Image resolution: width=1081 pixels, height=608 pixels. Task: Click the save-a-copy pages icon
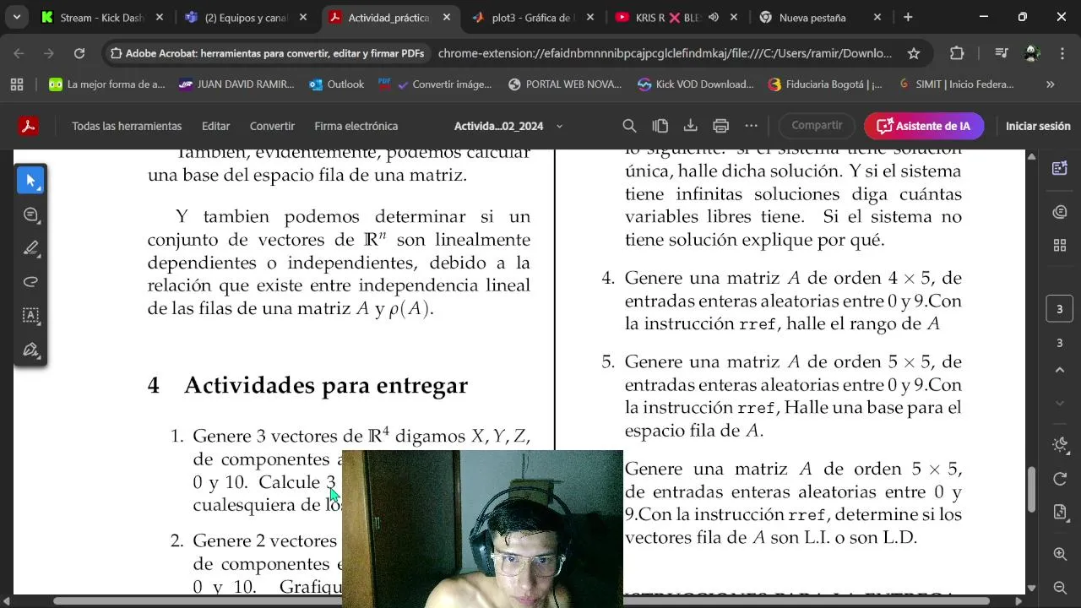[x=660, y=126]
